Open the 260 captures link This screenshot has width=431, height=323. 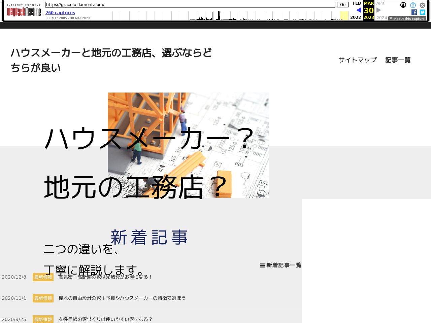[60, 13]
